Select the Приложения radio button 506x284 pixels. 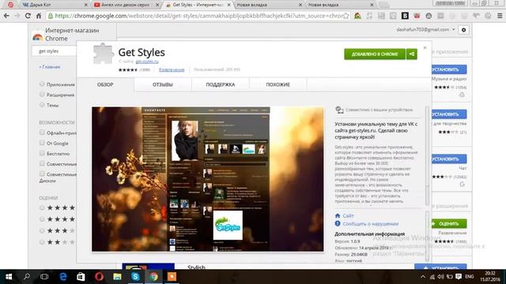[x=42, y=84]
